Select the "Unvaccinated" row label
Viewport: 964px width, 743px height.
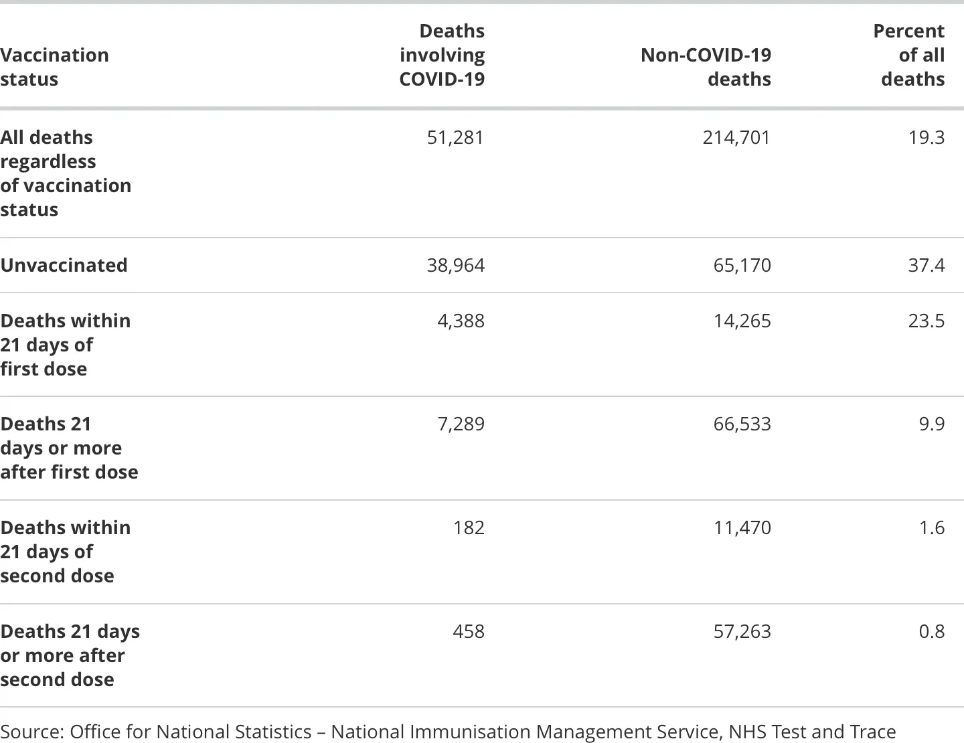point(64,265)
